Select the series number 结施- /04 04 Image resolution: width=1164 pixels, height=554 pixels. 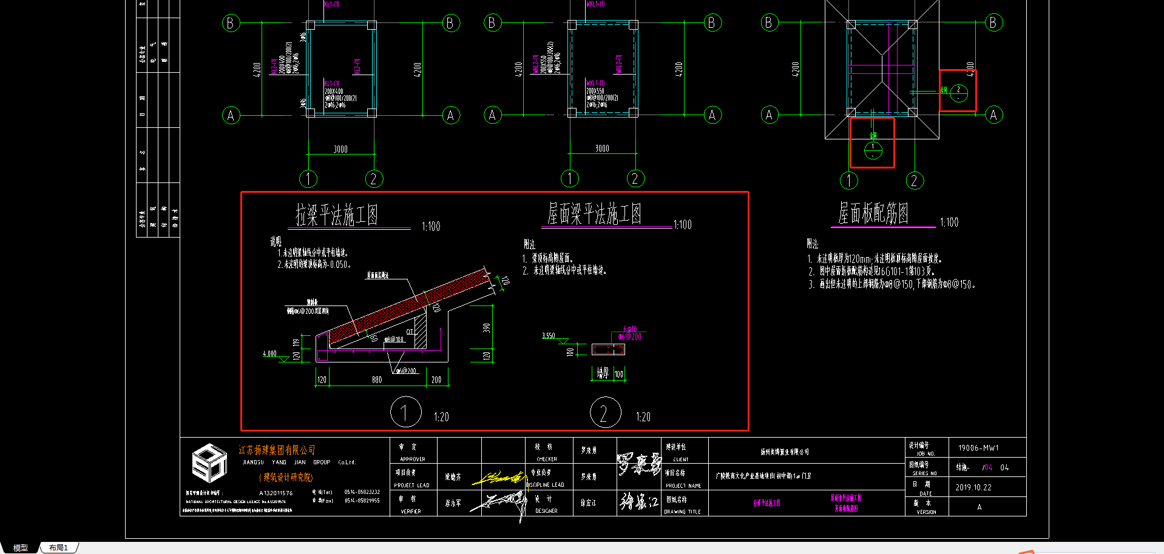[983, 467]
